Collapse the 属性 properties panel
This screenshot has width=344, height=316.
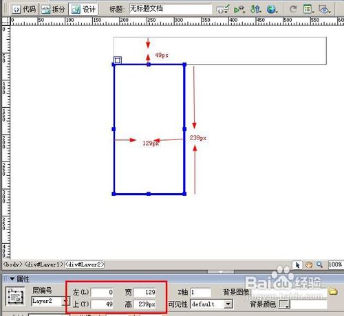pyautogui.click(x=12, y=279)
